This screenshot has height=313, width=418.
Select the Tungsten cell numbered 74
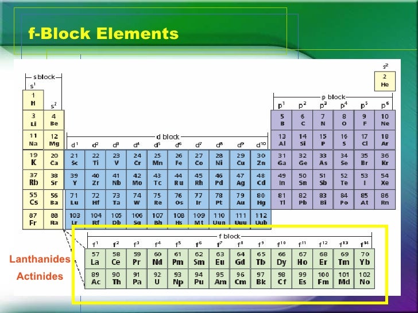137,199
